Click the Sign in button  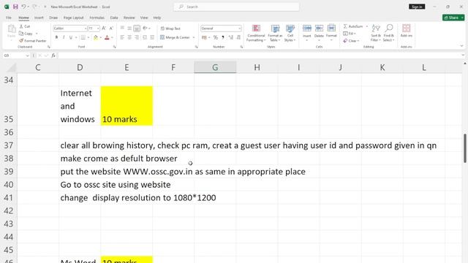coord(417,7)
